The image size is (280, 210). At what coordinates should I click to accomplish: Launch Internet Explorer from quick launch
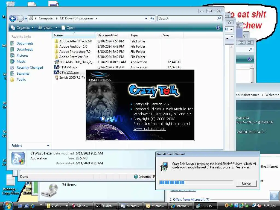(33, 206)
